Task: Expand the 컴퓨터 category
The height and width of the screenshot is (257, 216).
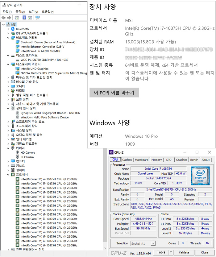Action: pyautogui.click(x=8, y=161)
